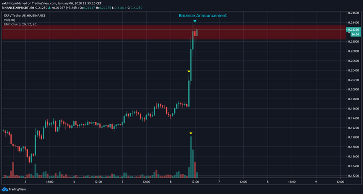Click the close value "C:0.21250"
363x194 pixels.
tap(135, 8)
